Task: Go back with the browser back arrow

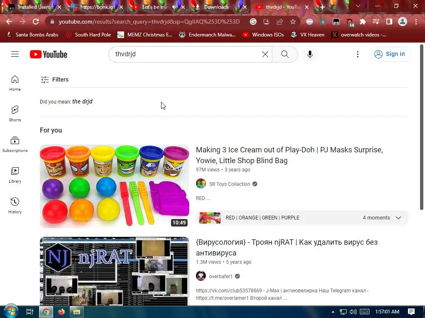Action: pos(9,22)
